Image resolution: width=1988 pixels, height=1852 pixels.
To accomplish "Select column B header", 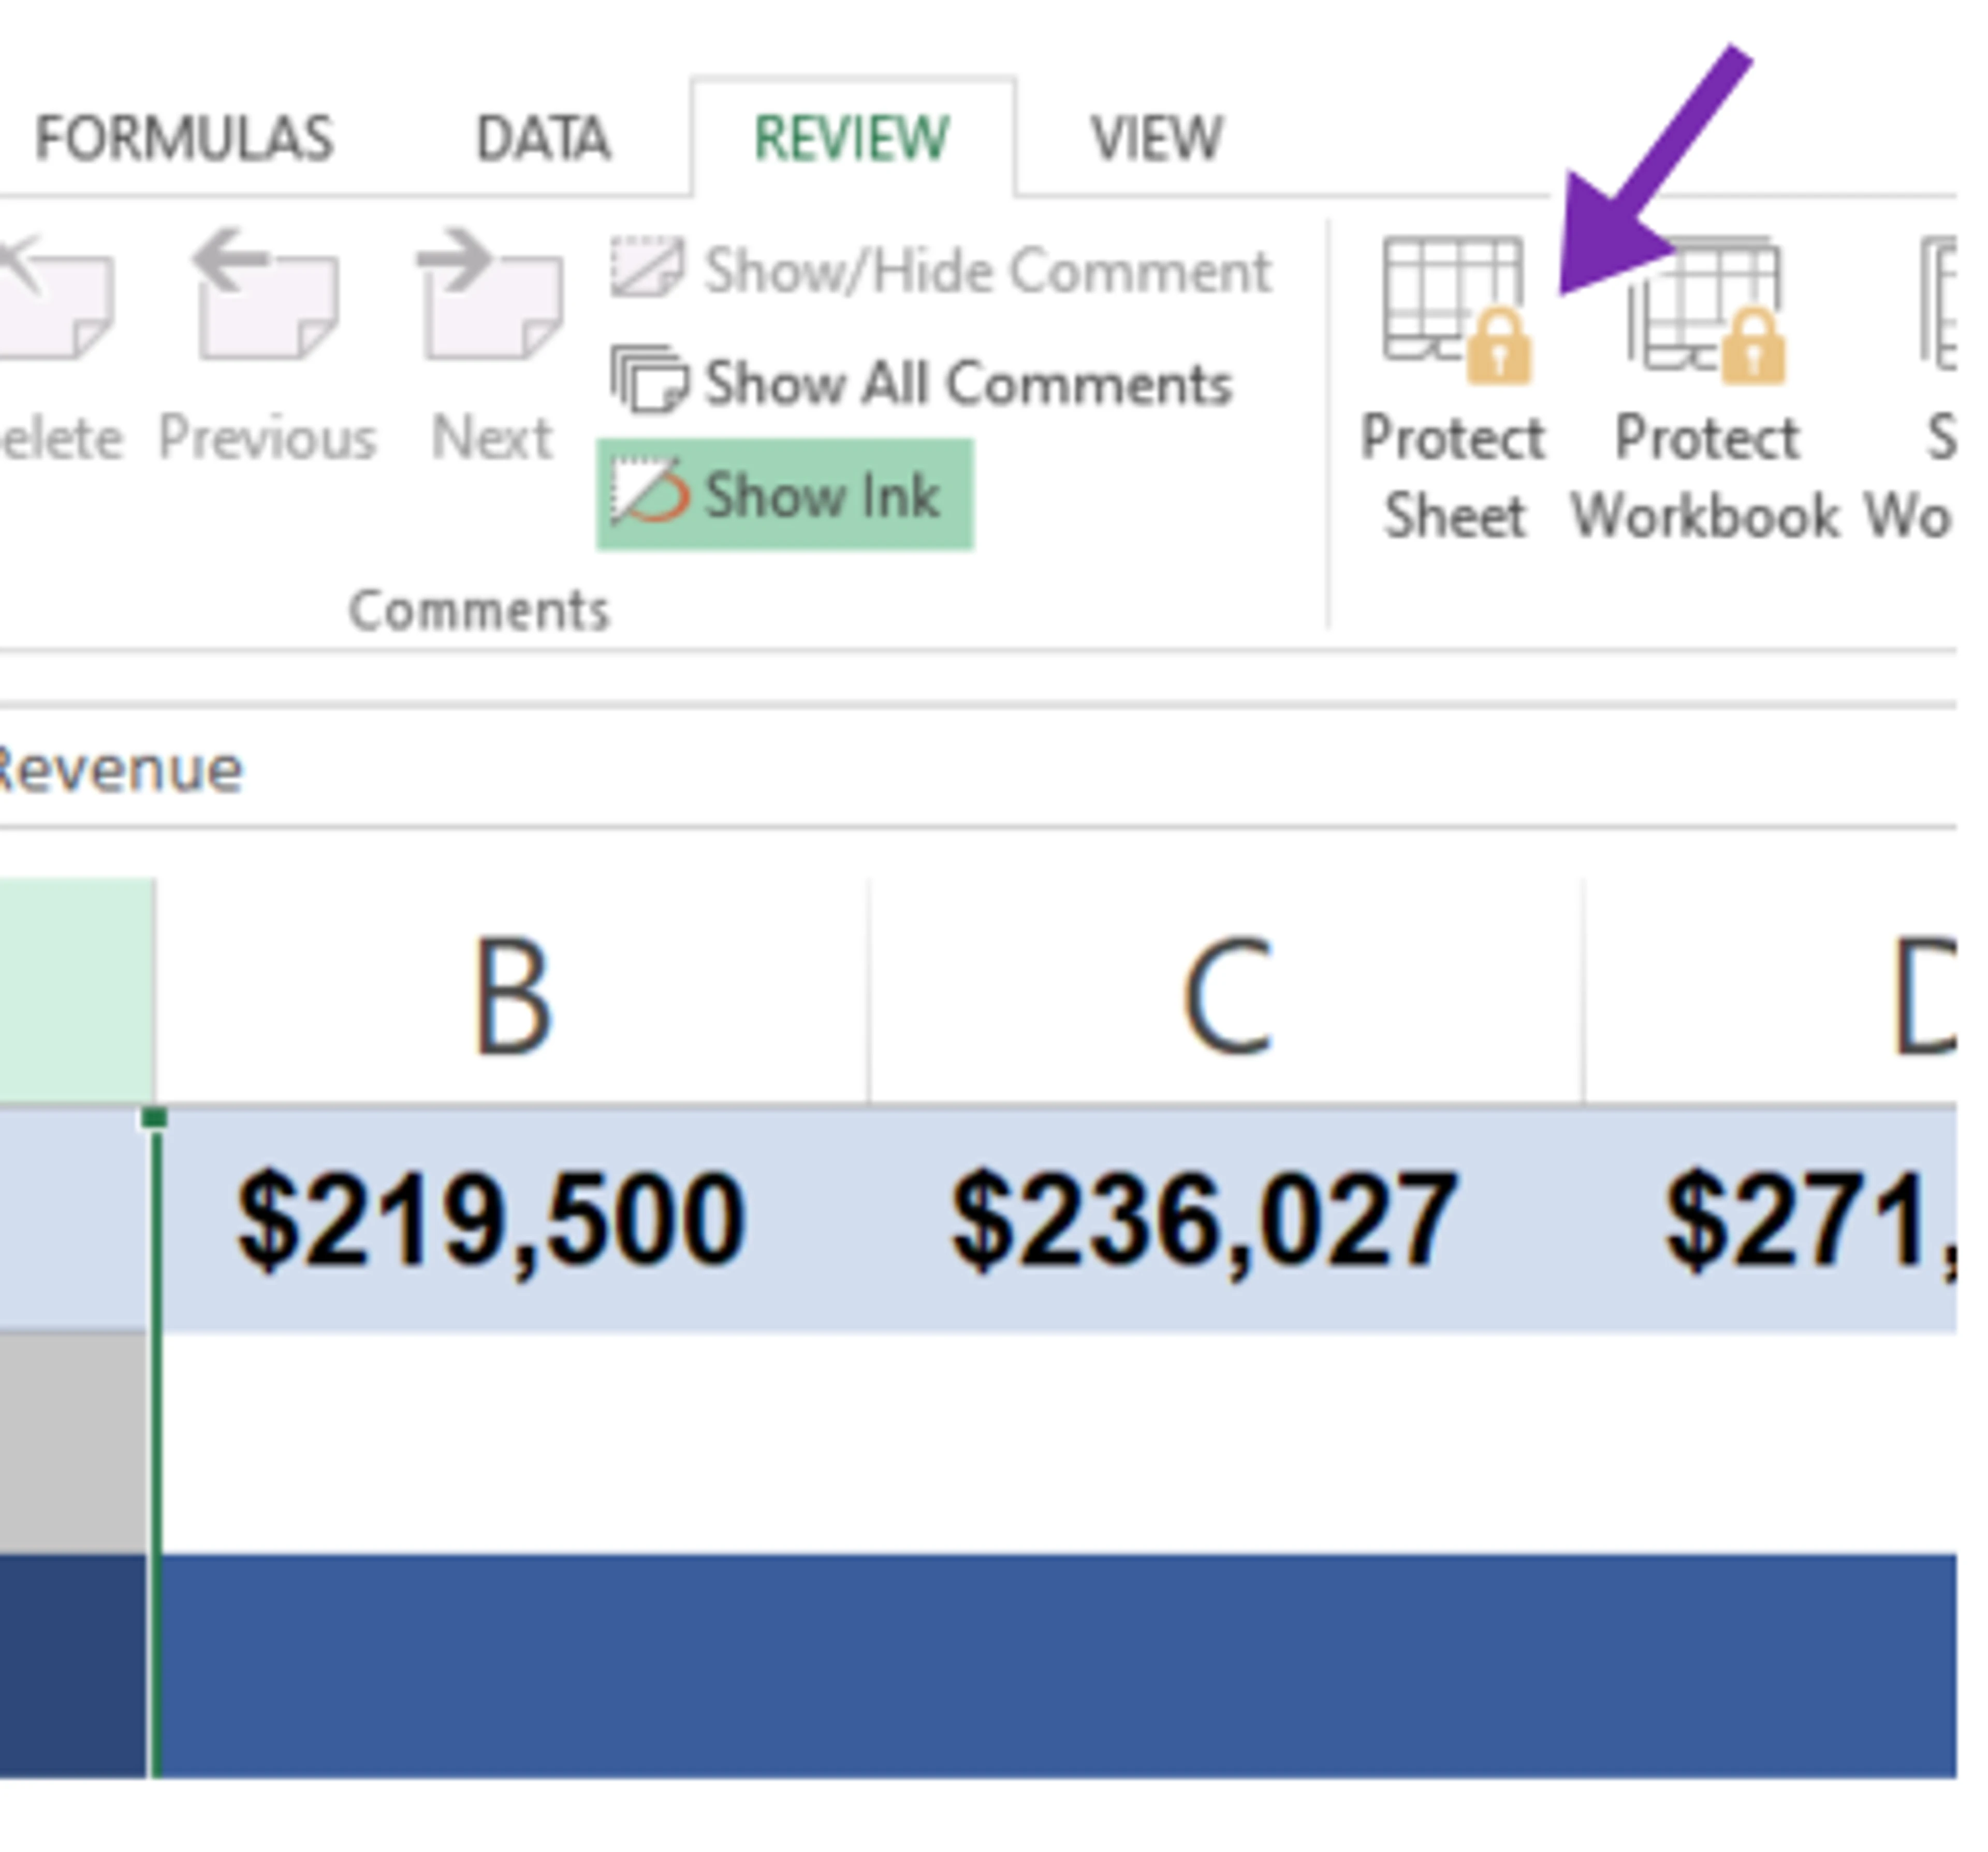I will (512, 994).
